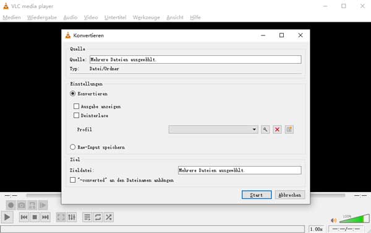Image resolution: width=371 pixels, height=233 pixels.
Task: Open the Audio menu
Action: pos(70,17)
